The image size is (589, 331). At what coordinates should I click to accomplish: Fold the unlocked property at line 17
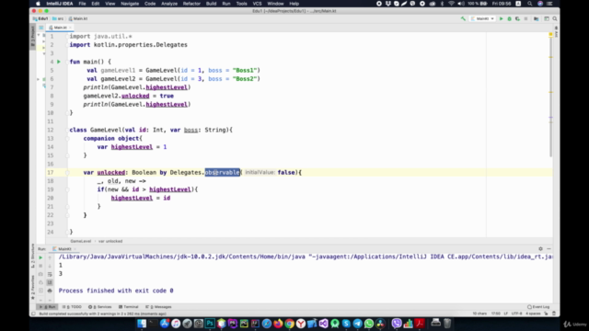click(67, 173)
